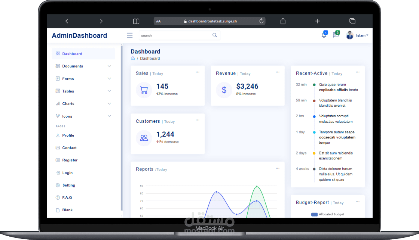Click the home breadcrumb icon
The width and height of the screenshot is (419, 240).
click(133, 58)
